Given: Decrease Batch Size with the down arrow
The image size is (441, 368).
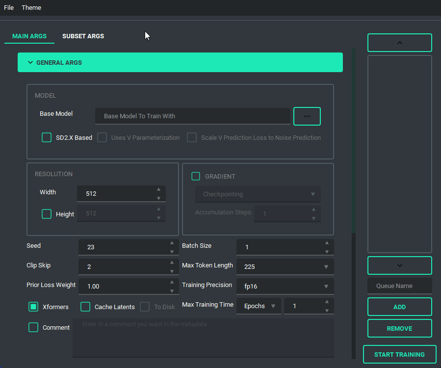Looking at the screenshot, I should click(327, 252).
